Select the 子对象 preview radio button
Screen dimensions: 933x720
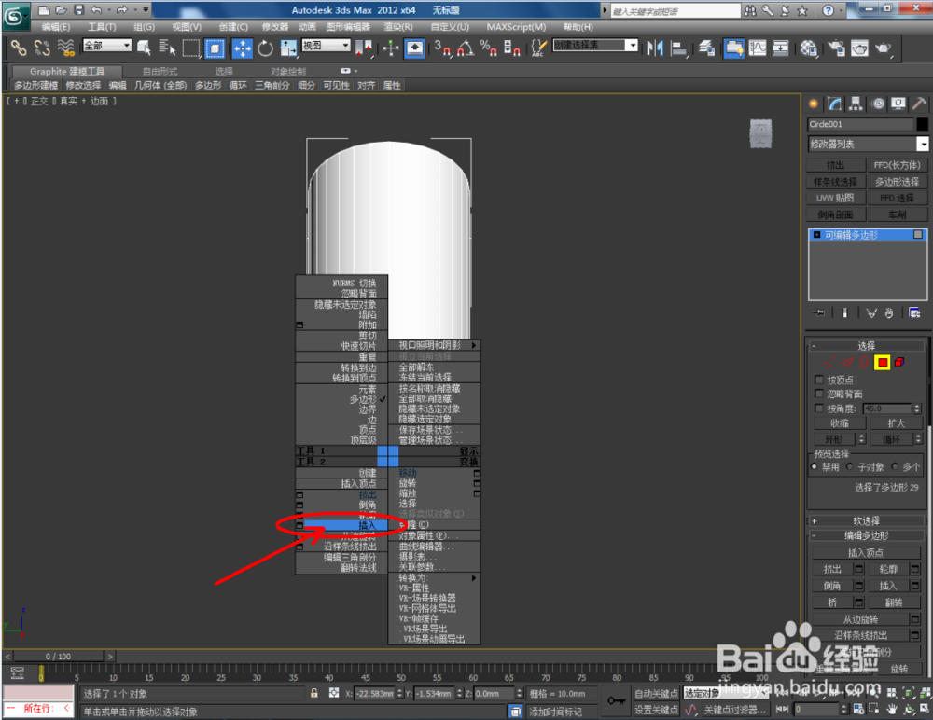point(850,467)
